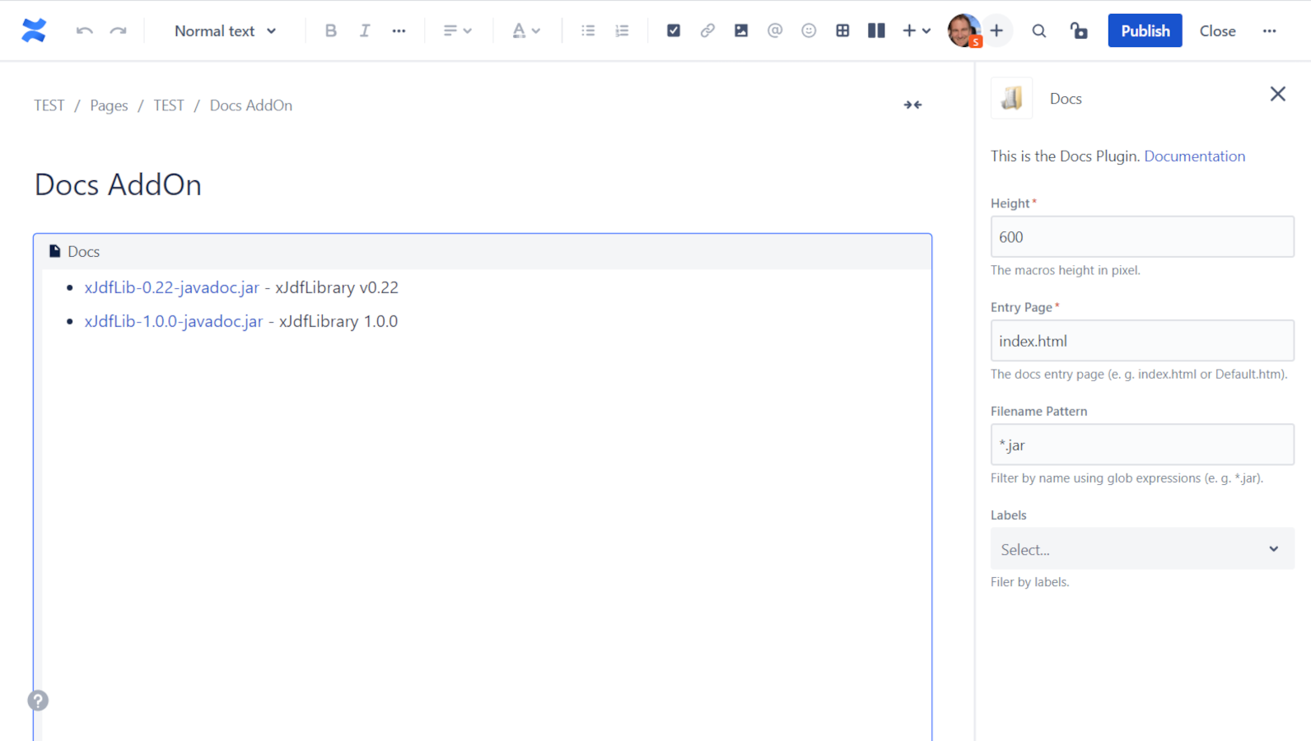Open the find and replace search
Screen dimensions: 1311x741
(x=1038, y=30)
